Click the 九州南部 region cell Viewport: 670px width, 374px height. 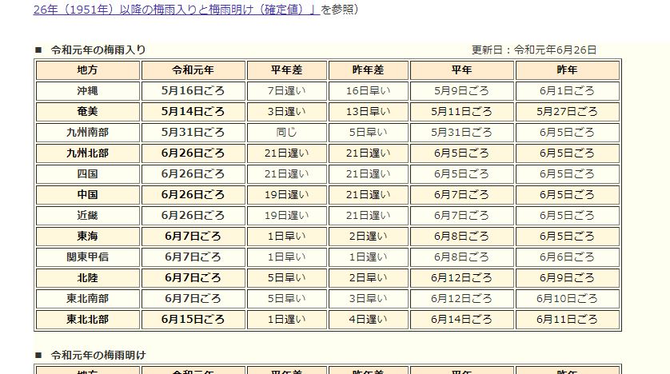coord(88,133)
